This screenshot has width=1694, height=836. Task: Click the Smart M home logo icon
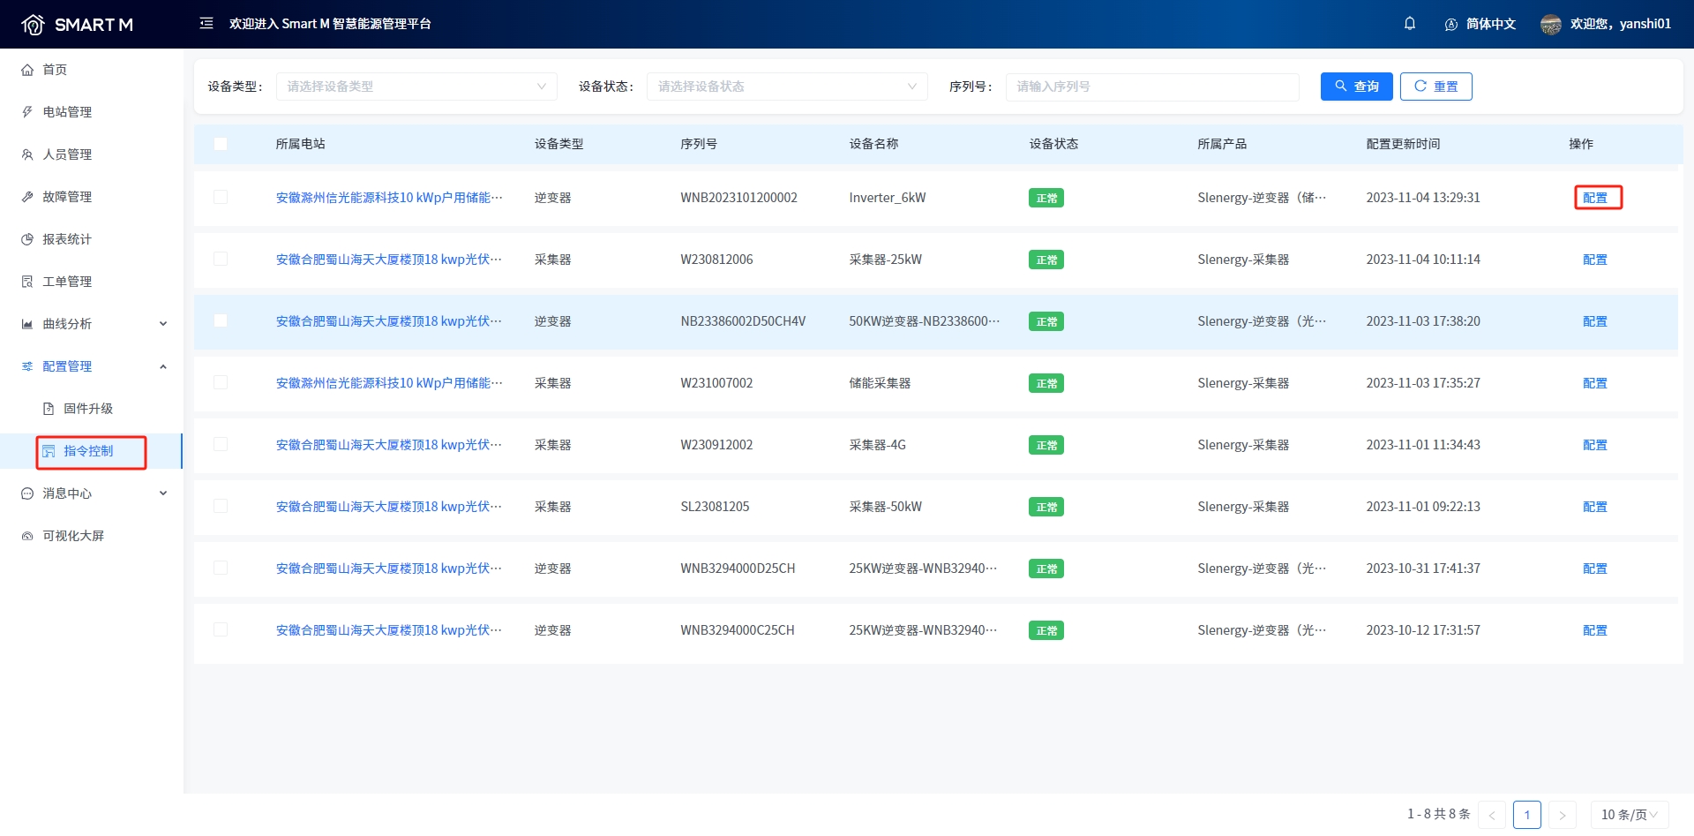[33, 25]
